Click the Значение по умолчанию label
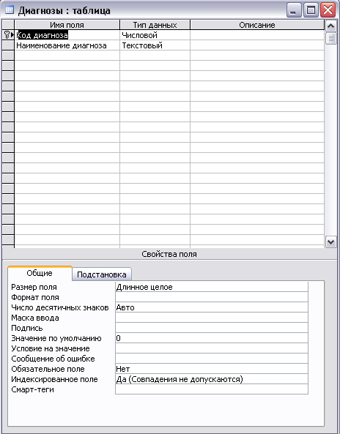Screen dimensions: 340x434 tap(56, 338)
